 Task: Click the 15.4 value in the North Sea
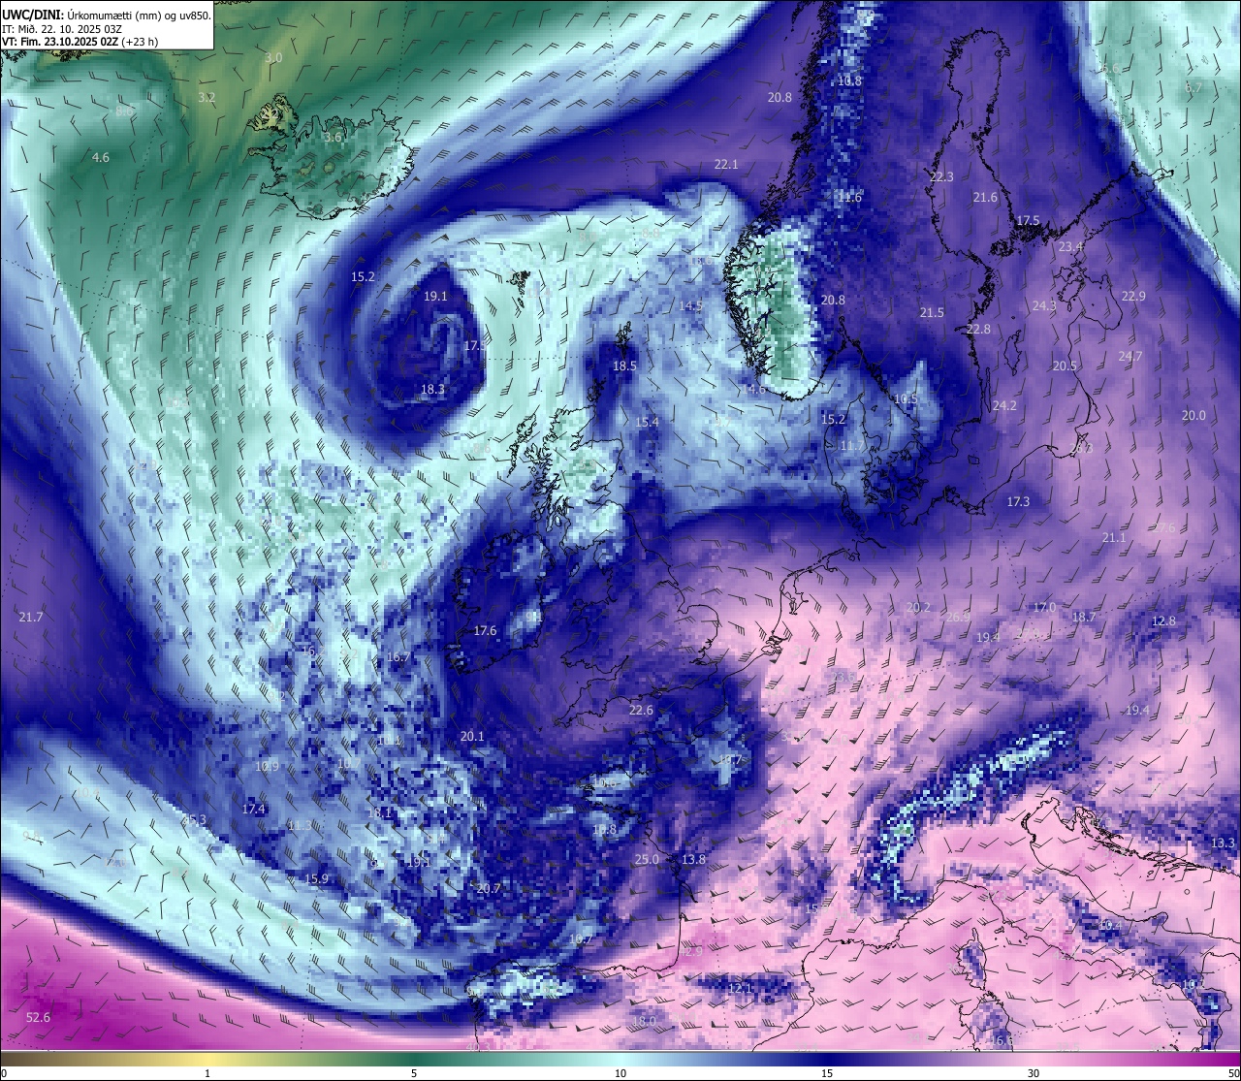tap(647, 423)
